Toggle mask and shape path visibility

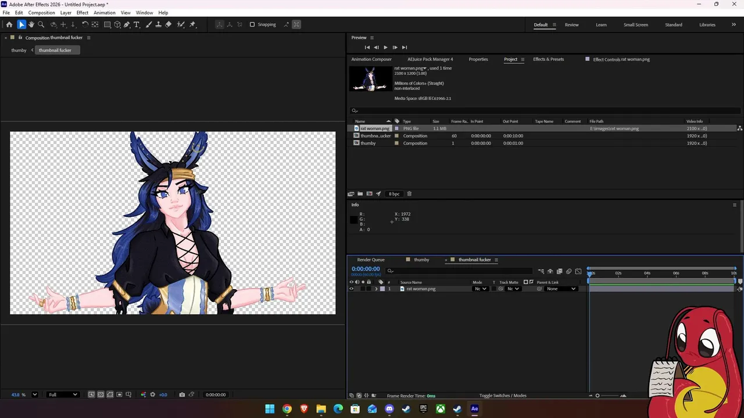pos(110,395)
